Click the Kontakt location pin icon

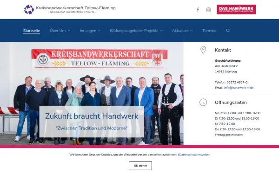tap(203, 50)
